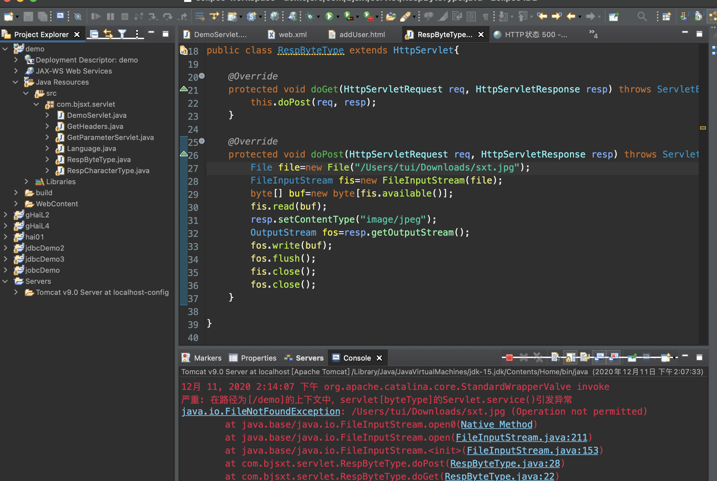Expand Deployment Descriptor: demo node

click(x=16, y=60)
